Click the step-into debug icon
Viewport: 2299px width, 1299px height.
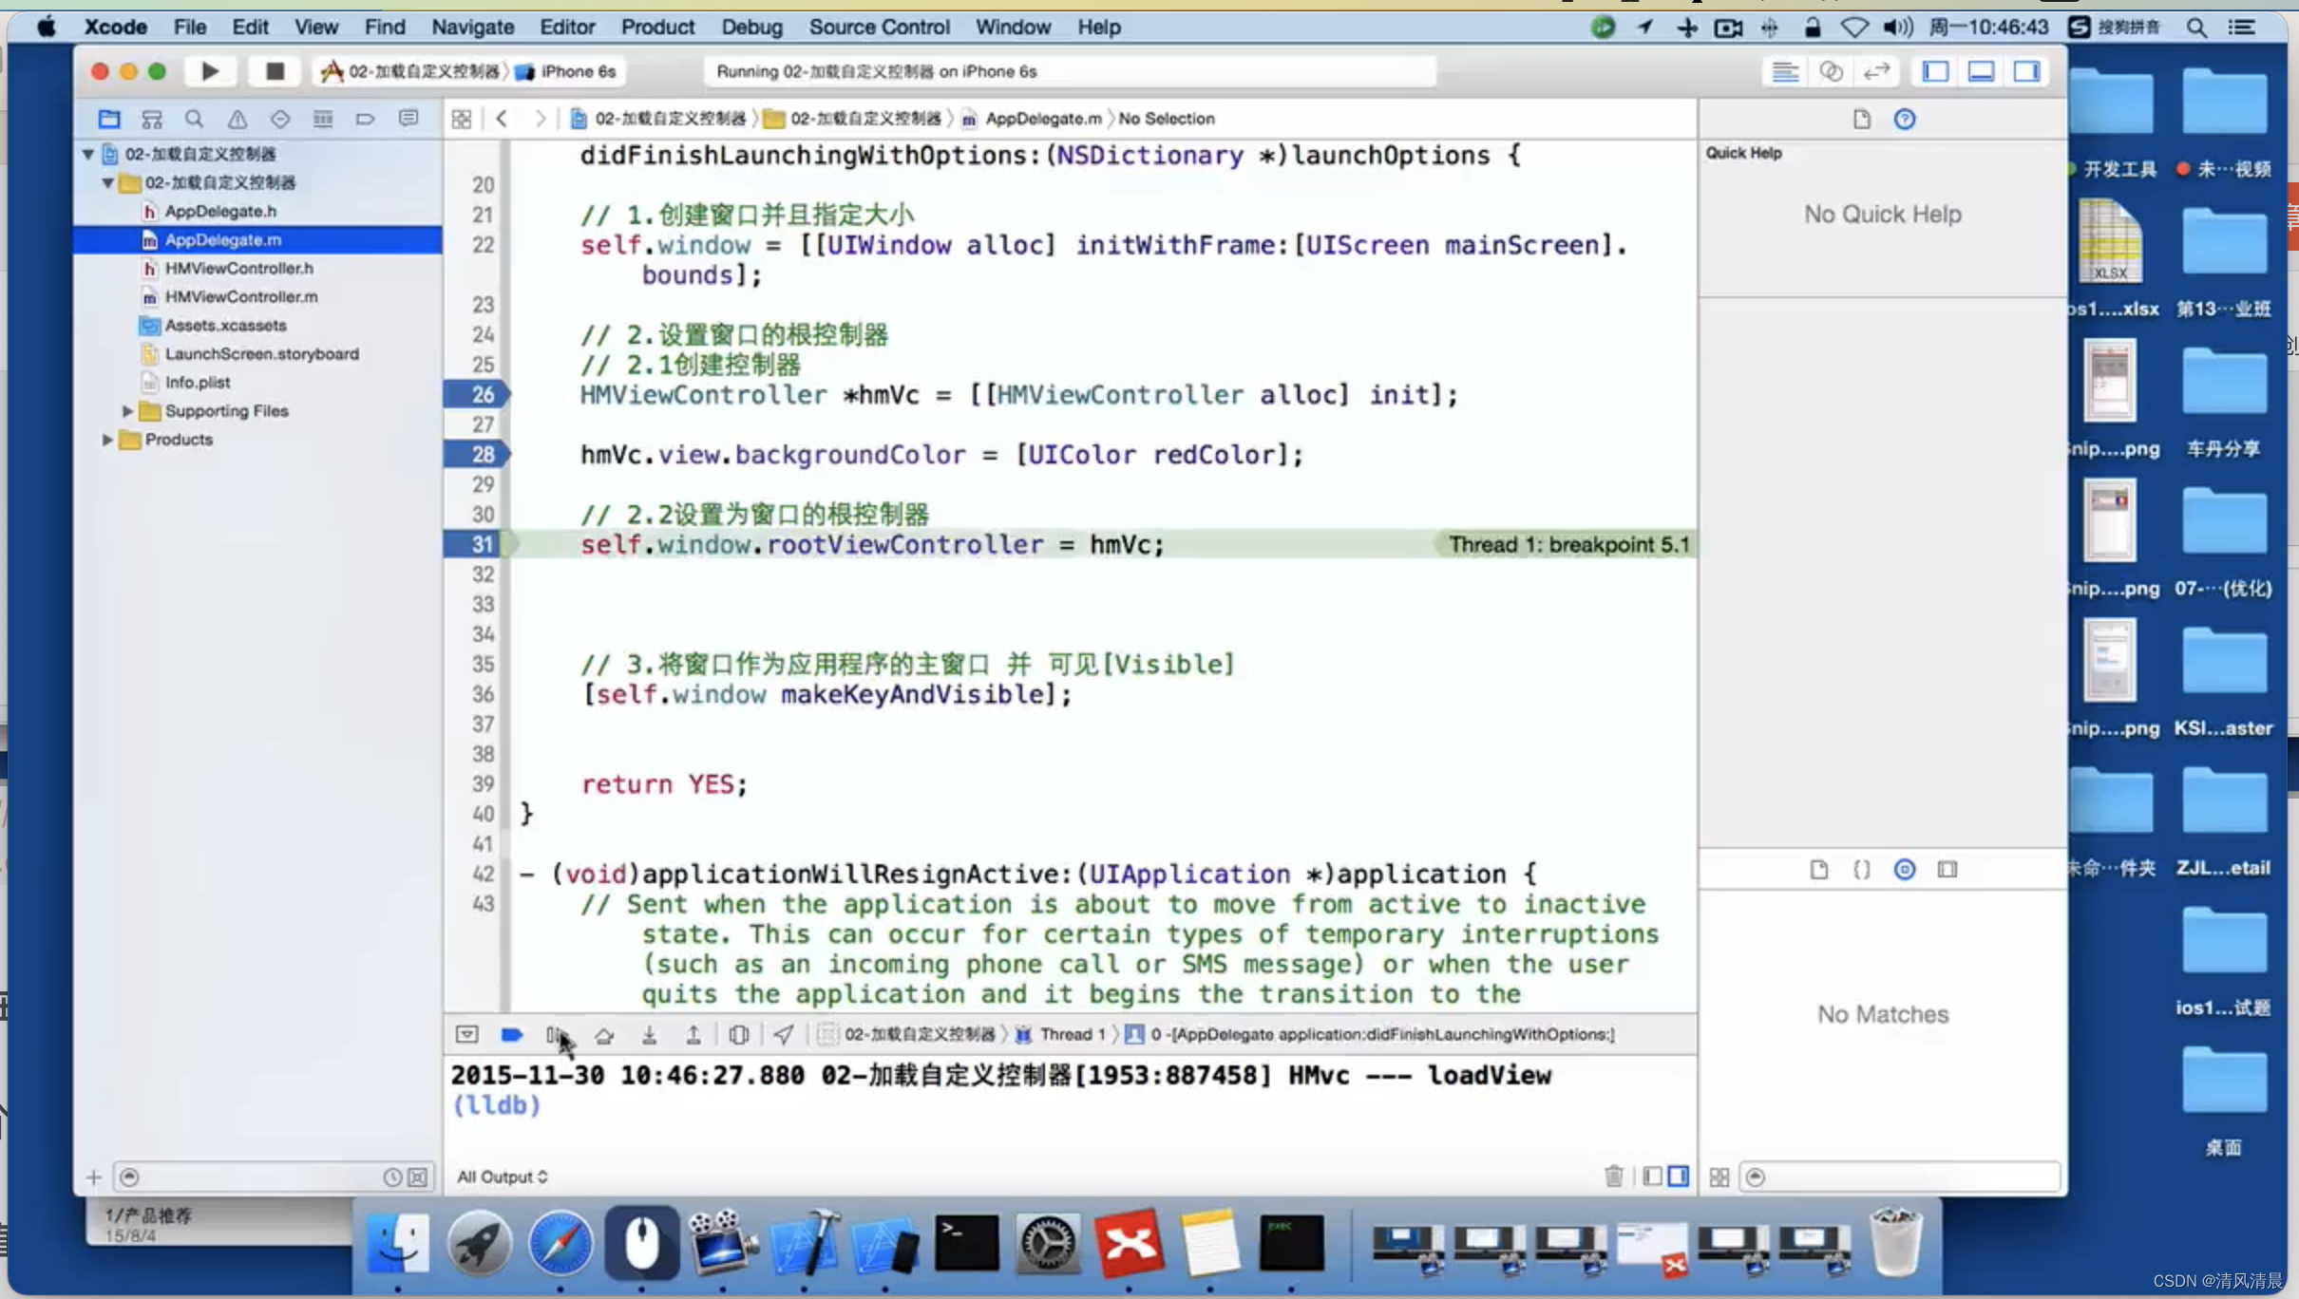(647, 1034)
